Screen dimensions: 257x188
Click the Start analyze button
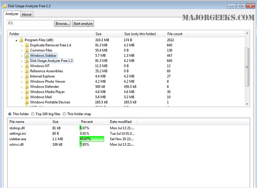point(83,24)
